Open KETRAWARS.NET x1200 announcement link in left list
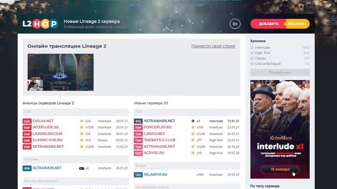Screen dimensions: 337x189 click(48, 146)
